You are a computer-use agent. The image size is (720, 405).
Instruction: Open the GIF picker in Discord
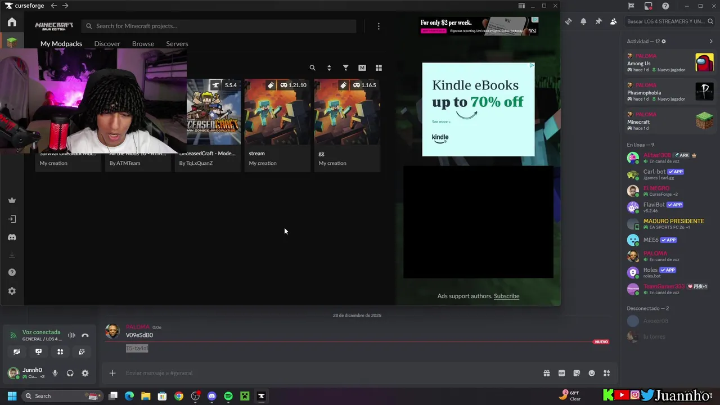tap(561, 373)
